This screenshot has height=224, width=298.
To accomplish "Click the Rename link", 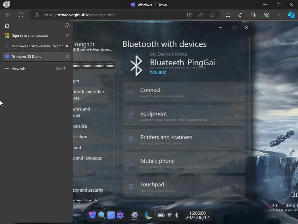I will [158, 72].
